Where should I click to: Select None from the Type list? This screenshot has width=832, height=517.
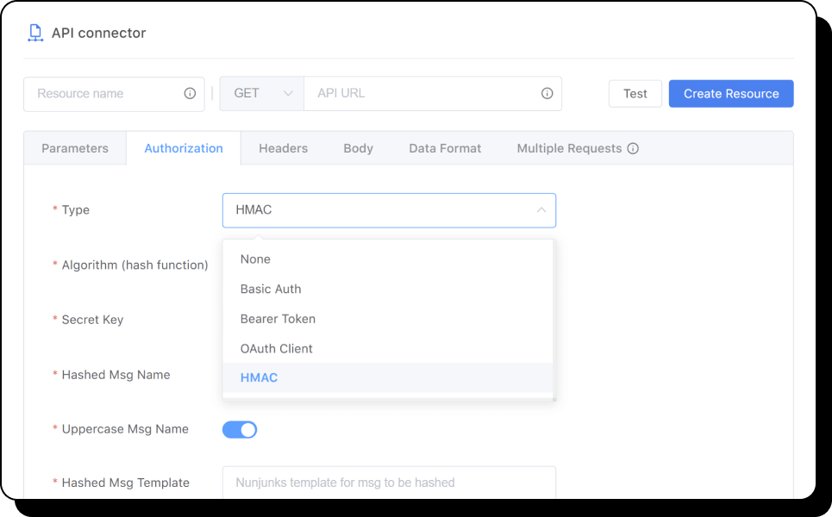388,259
